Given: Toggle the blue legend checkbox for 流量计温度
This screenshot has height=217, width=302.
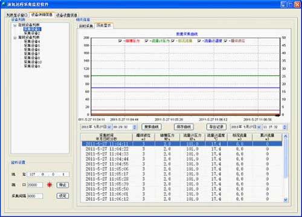Looking at the screenshot, I should 199,41.
